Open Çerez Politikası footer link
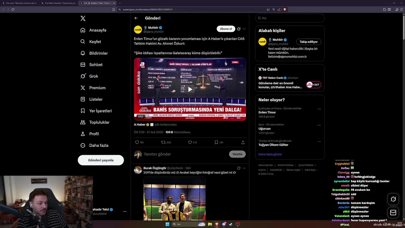Viewport: 405px width, 228px height. [306, 165]
